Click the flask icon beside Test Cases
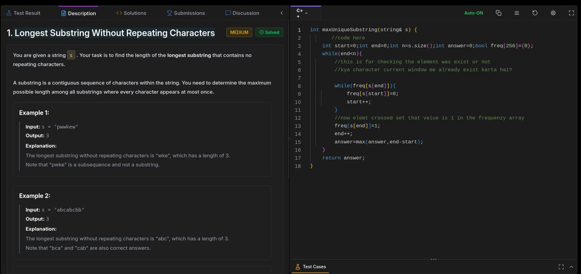This screenshot has width=581, height=274. pyautogui.click(x=298, y=267)
